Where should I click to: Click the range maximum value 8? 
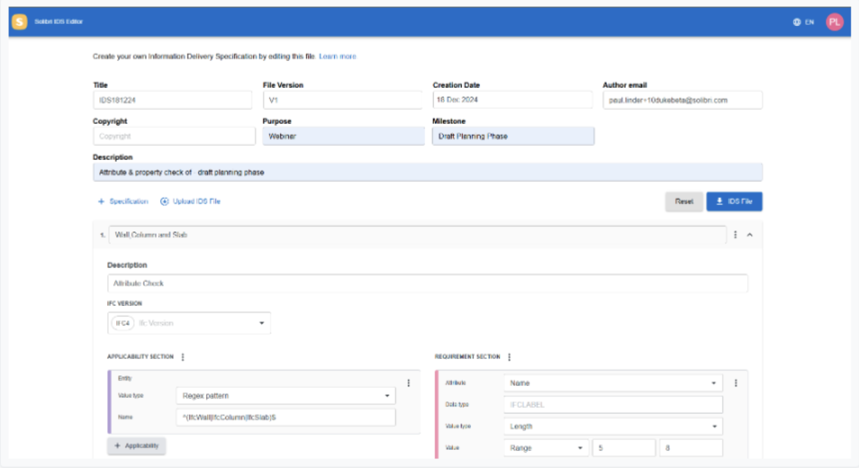(x=691, y=448)
